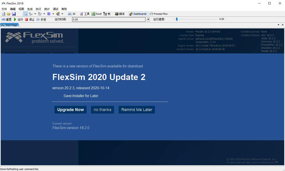Screen dimensions: 285x171
Task: Click the Upgrade Now button
Action: tap(70, 110)
